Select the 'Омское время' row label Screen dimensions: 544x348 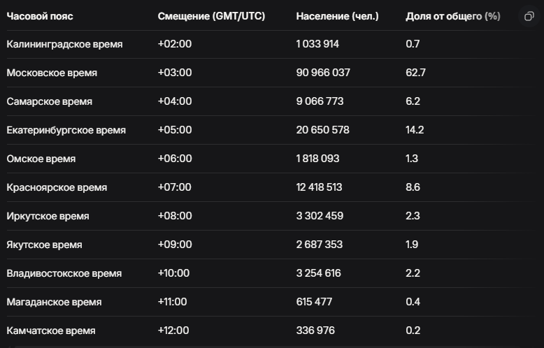pos(41,159)
